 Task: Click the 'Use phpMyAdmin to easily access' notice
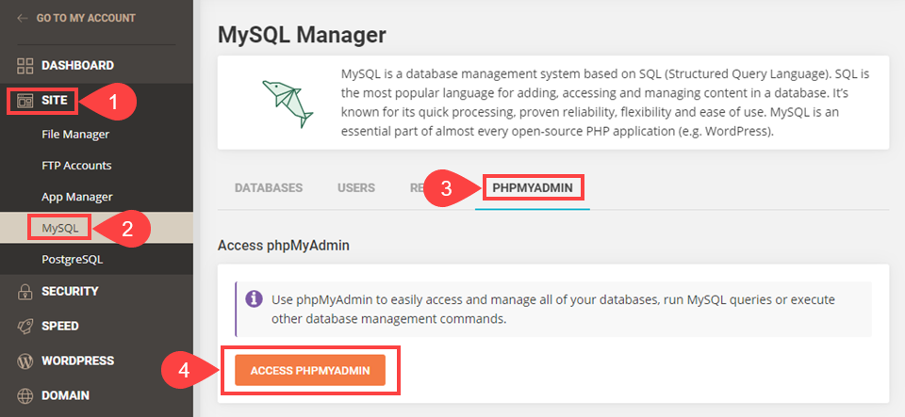(x=553, y=309)
